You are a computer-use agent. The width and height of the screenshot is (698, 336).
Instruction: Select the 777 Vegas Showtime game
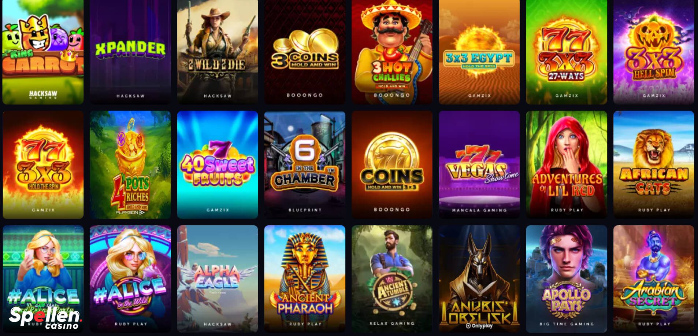click(479, 165)
